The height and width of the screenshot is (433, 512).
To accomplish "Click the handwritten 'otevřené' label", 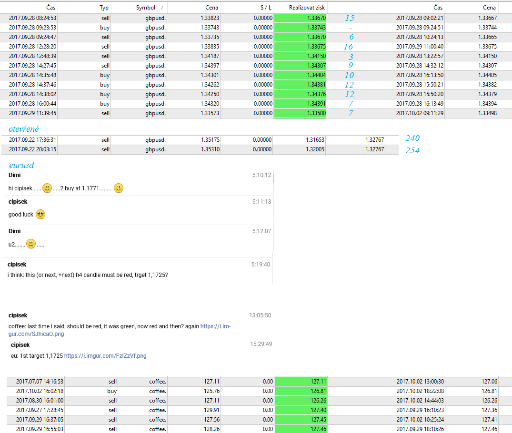I will click(x=24, y=129).
